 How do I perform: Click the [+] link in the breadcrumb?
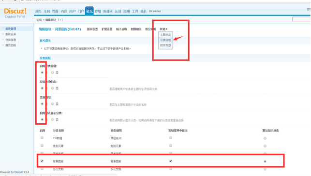[x=60, y=20]
